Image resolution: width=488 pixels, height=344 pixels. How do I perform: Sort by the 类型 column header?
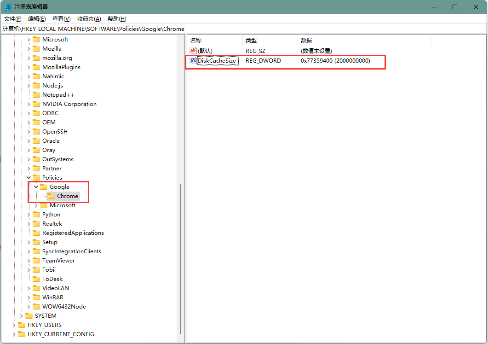[x=270, y=41]
